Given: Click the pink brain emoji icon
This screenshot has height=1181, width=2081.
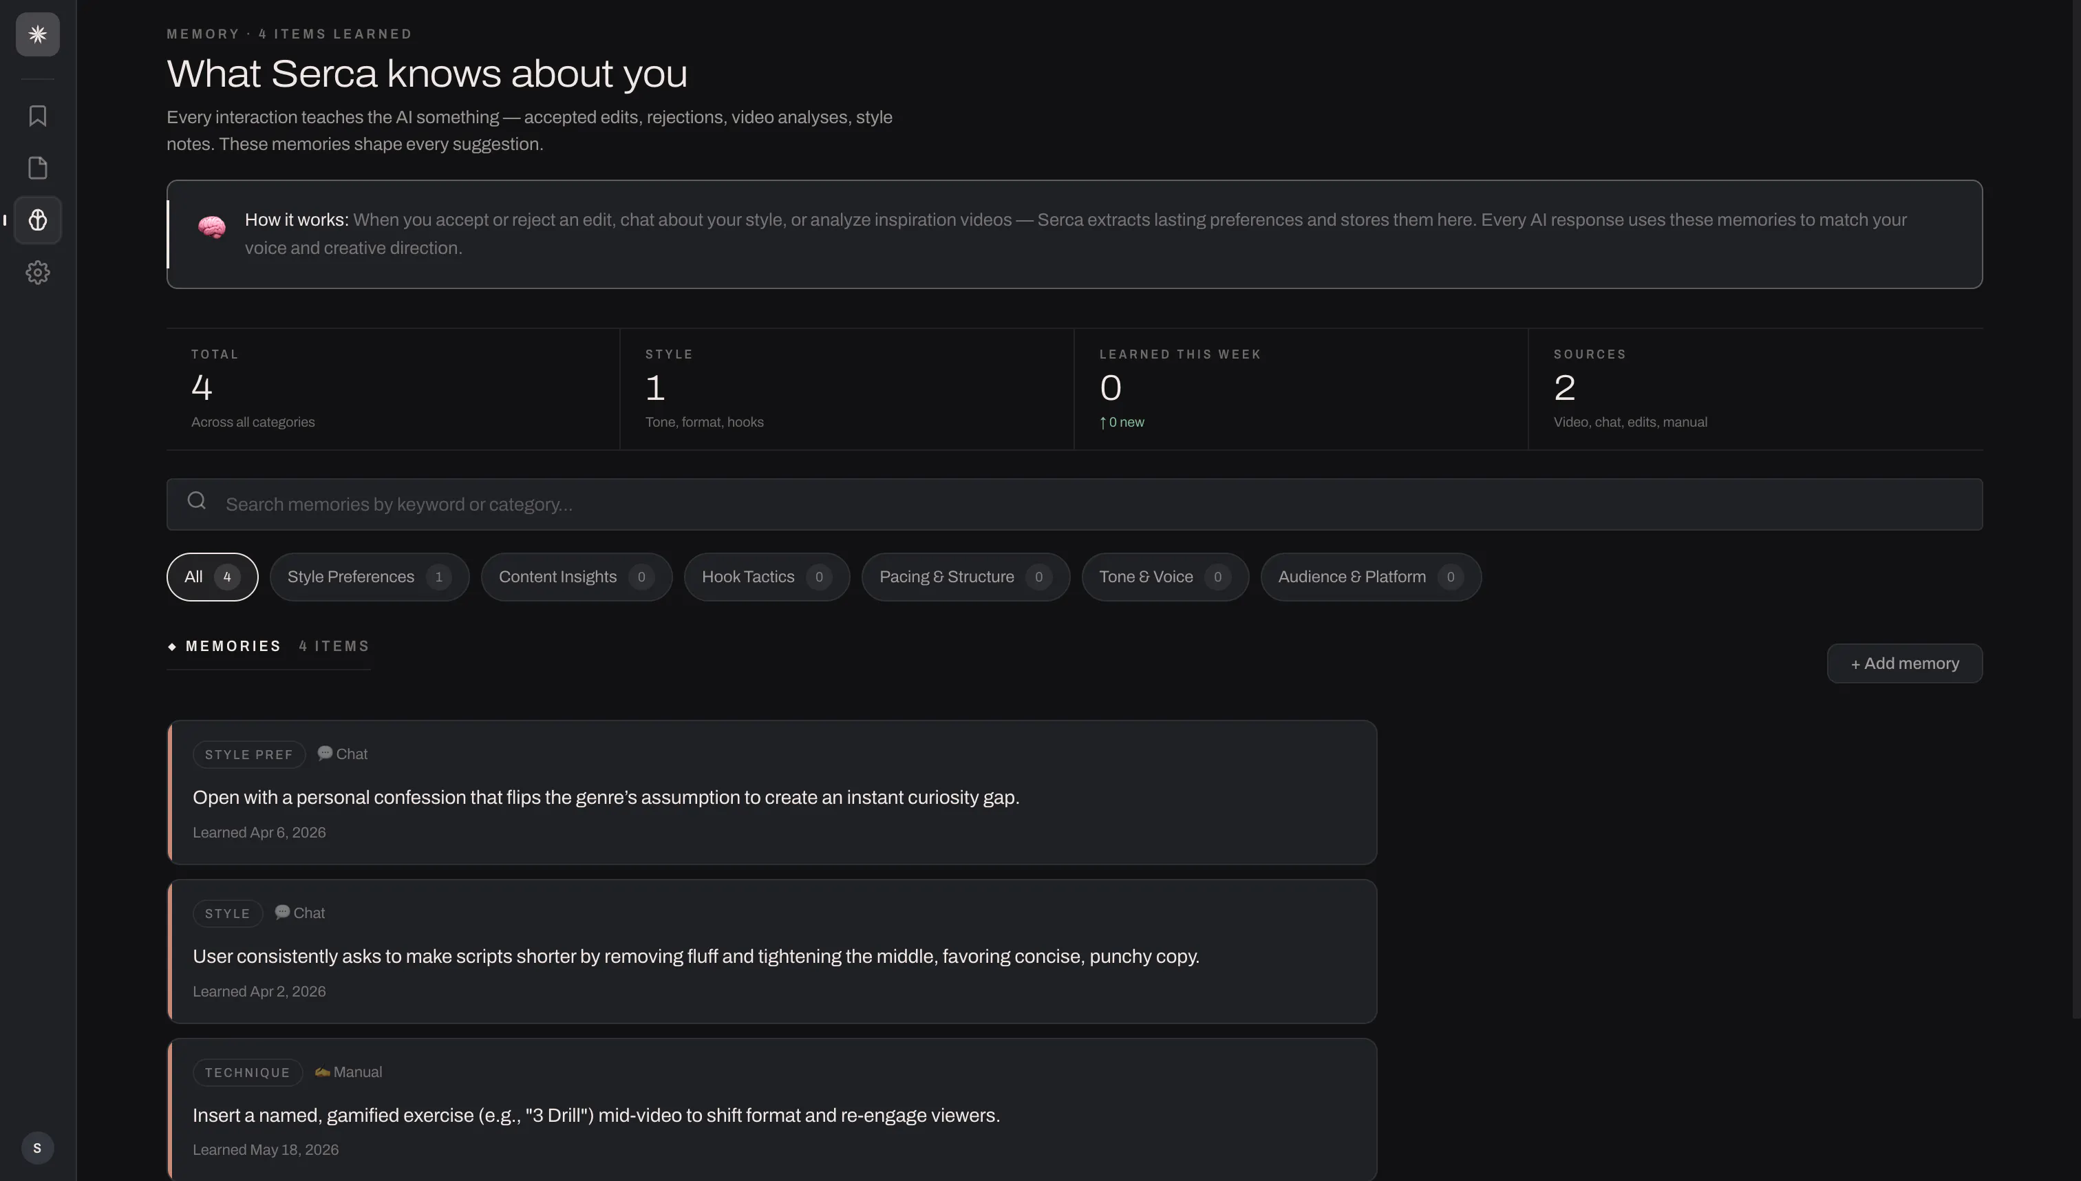Looking at the screenshot, I should click(x=212, y=227).
